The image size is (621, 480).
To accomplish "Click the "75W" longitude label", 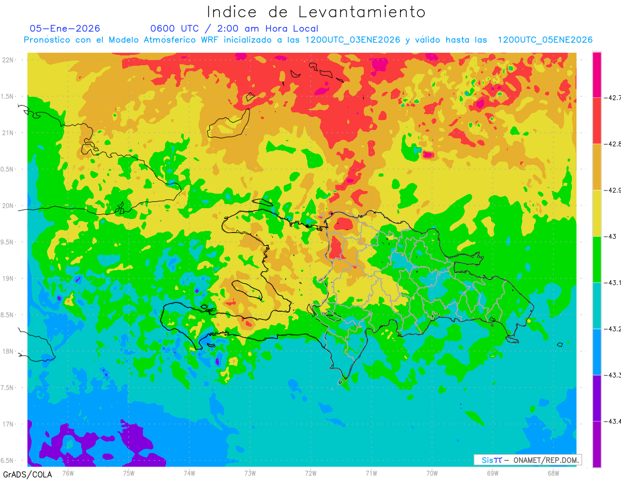I will click(x=129, y=473).
